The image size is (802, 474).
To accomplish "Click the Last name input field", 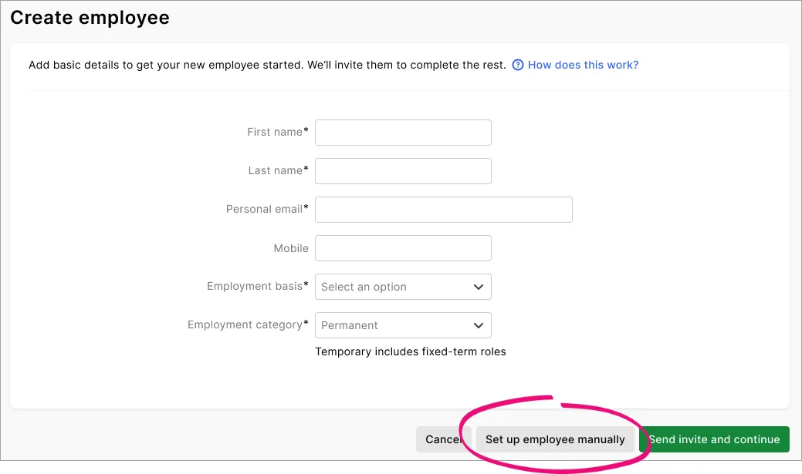I will click(x=402, y=170).
